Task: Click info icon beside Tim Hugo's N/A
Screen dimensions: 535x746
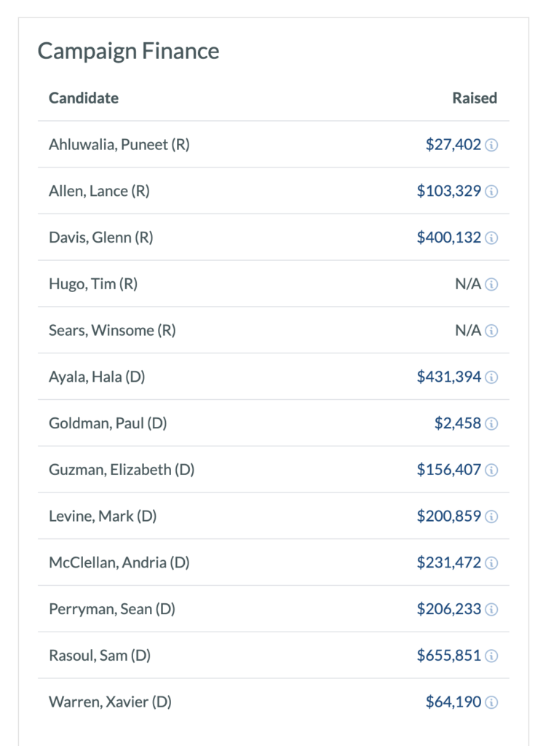Action: [x=491, y=284]
